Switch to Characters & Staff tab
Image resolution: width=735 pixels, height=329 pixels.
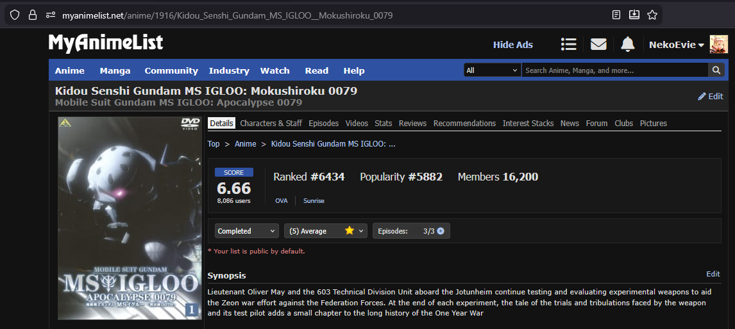[x=271, y=123]
